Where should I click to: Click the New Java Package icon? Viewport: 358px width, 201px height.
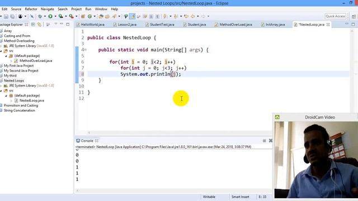[83, 16]
